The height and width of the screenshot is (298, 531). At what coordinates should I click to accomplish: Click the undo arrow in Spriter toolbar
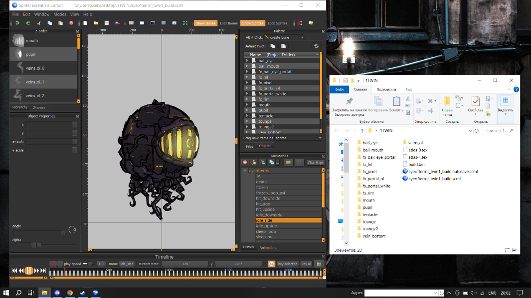(x=17, y=23)
